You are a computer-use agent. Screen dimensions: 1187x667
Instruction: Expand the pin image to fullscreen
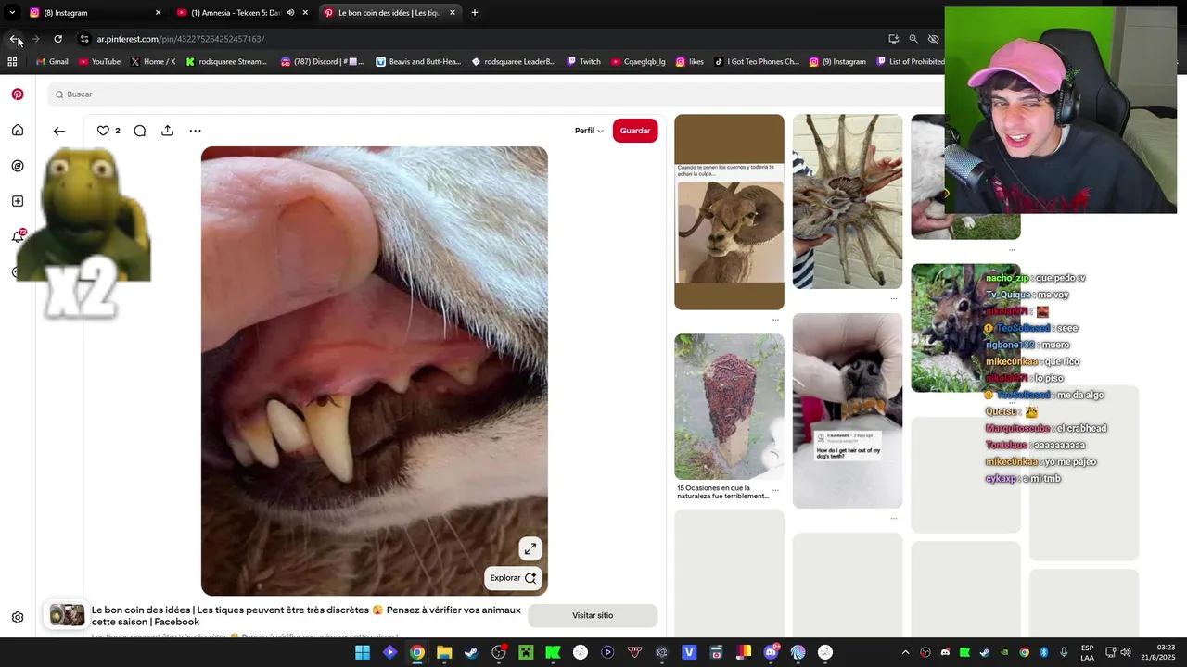click(x=530, y=549)
